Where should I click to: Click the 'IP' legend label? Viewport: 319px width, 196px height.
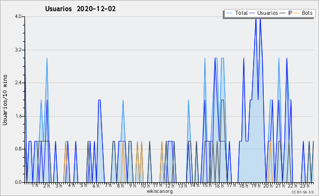click(x=290, y=13)
